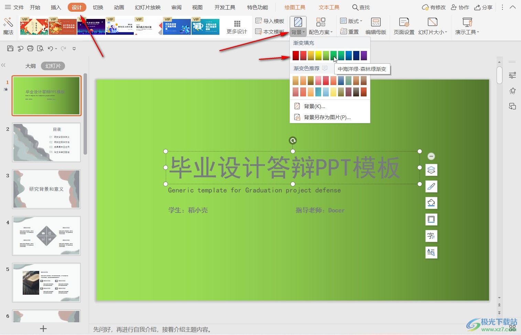Click the shape outline floating icon
521x335 pixels.
pyautogui.click(x=431, y=219)
